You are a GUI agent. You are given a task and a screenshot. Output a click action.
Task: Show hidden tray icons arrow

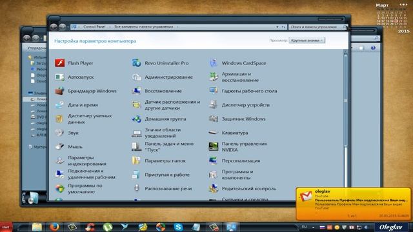click(x=314, y=227)
